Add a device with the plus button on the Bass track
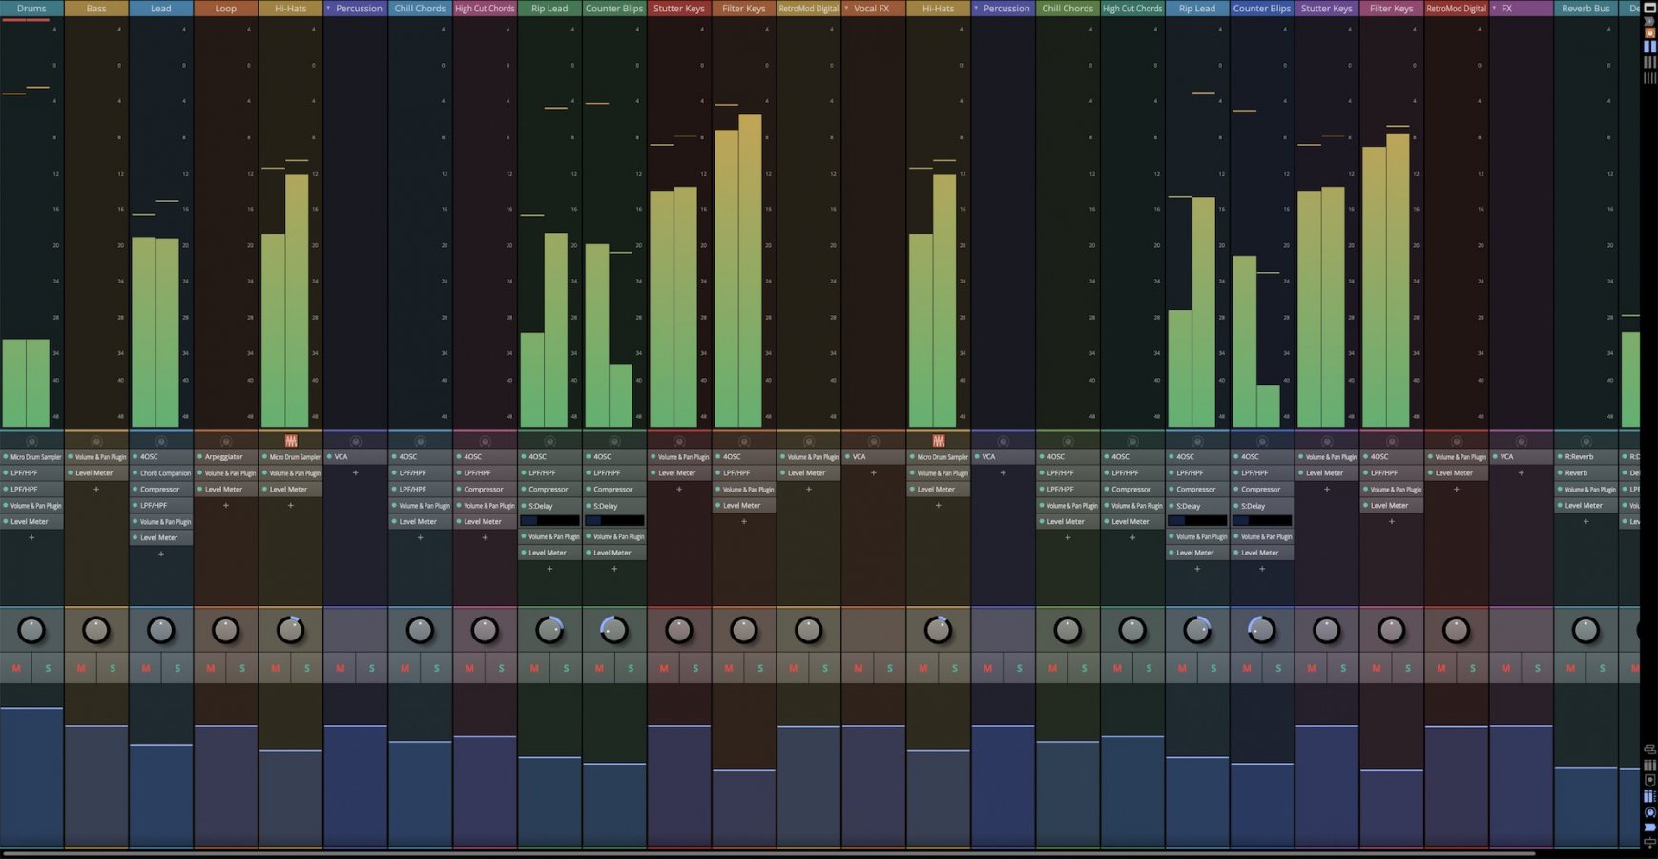Viewport: 1658px width, 859px height. [96, 489]
